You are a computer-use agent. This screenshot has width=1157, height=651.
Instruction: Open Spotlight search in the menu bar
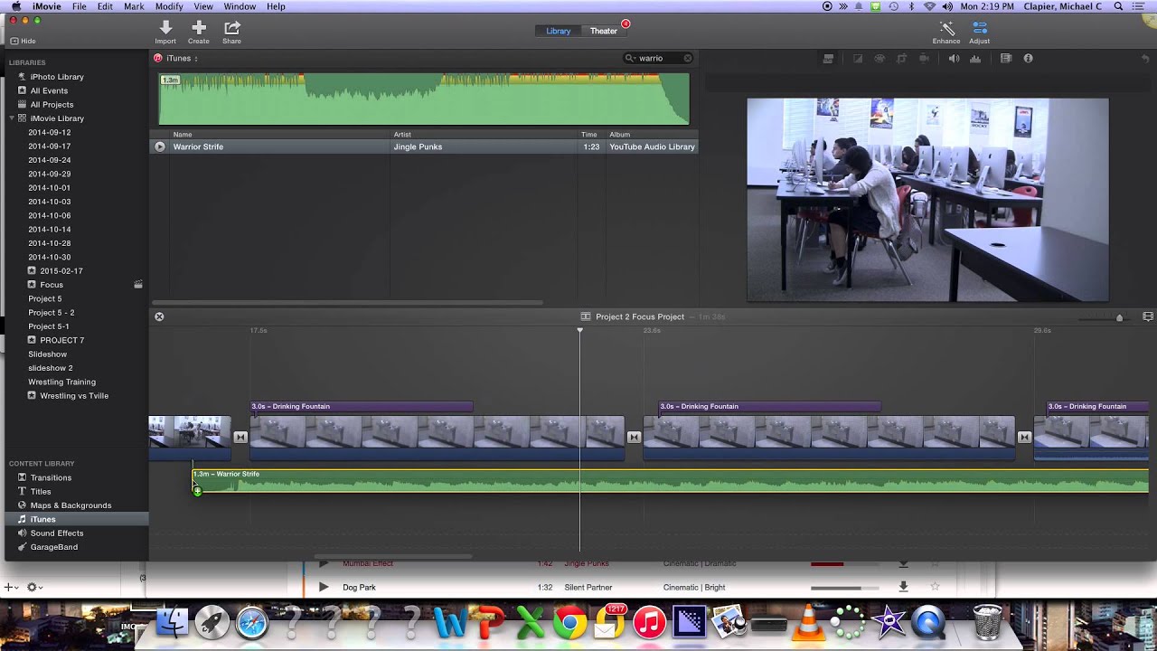pos(1119,6)
